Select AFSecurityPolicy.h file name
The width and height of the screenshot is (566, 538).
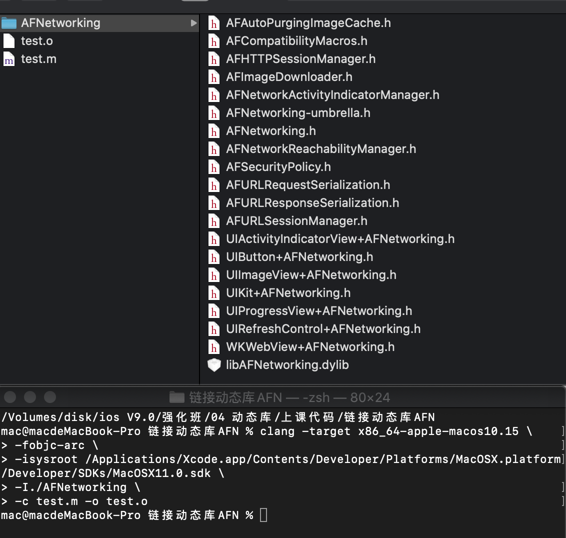coord(278,167)
